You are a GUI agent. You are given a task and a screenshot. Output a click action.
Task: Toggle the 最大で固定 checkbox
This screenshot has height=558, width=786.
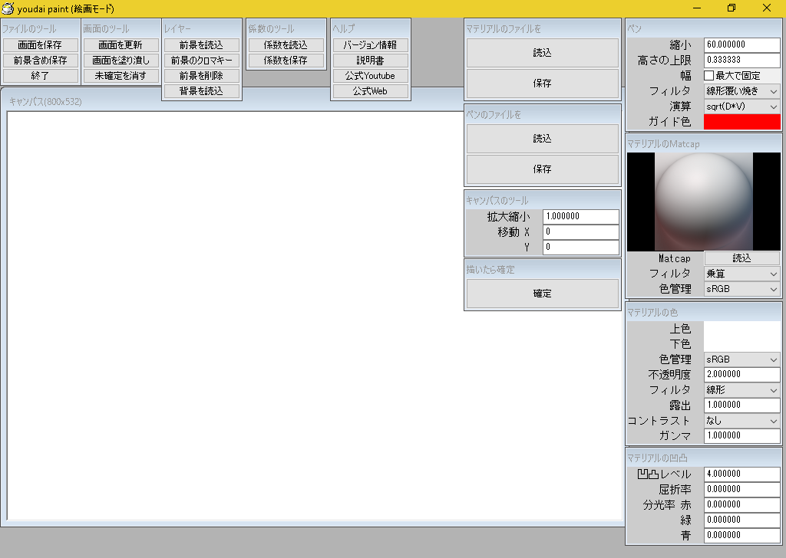[x=709, y=76]
